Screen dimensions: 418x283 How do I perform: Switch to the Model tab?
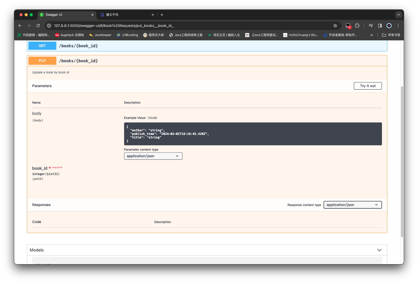[x=153, y=118]
